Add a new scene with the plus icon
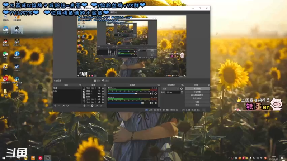The height and width of the screenshot is (161, 287). [x=55, y=106]
